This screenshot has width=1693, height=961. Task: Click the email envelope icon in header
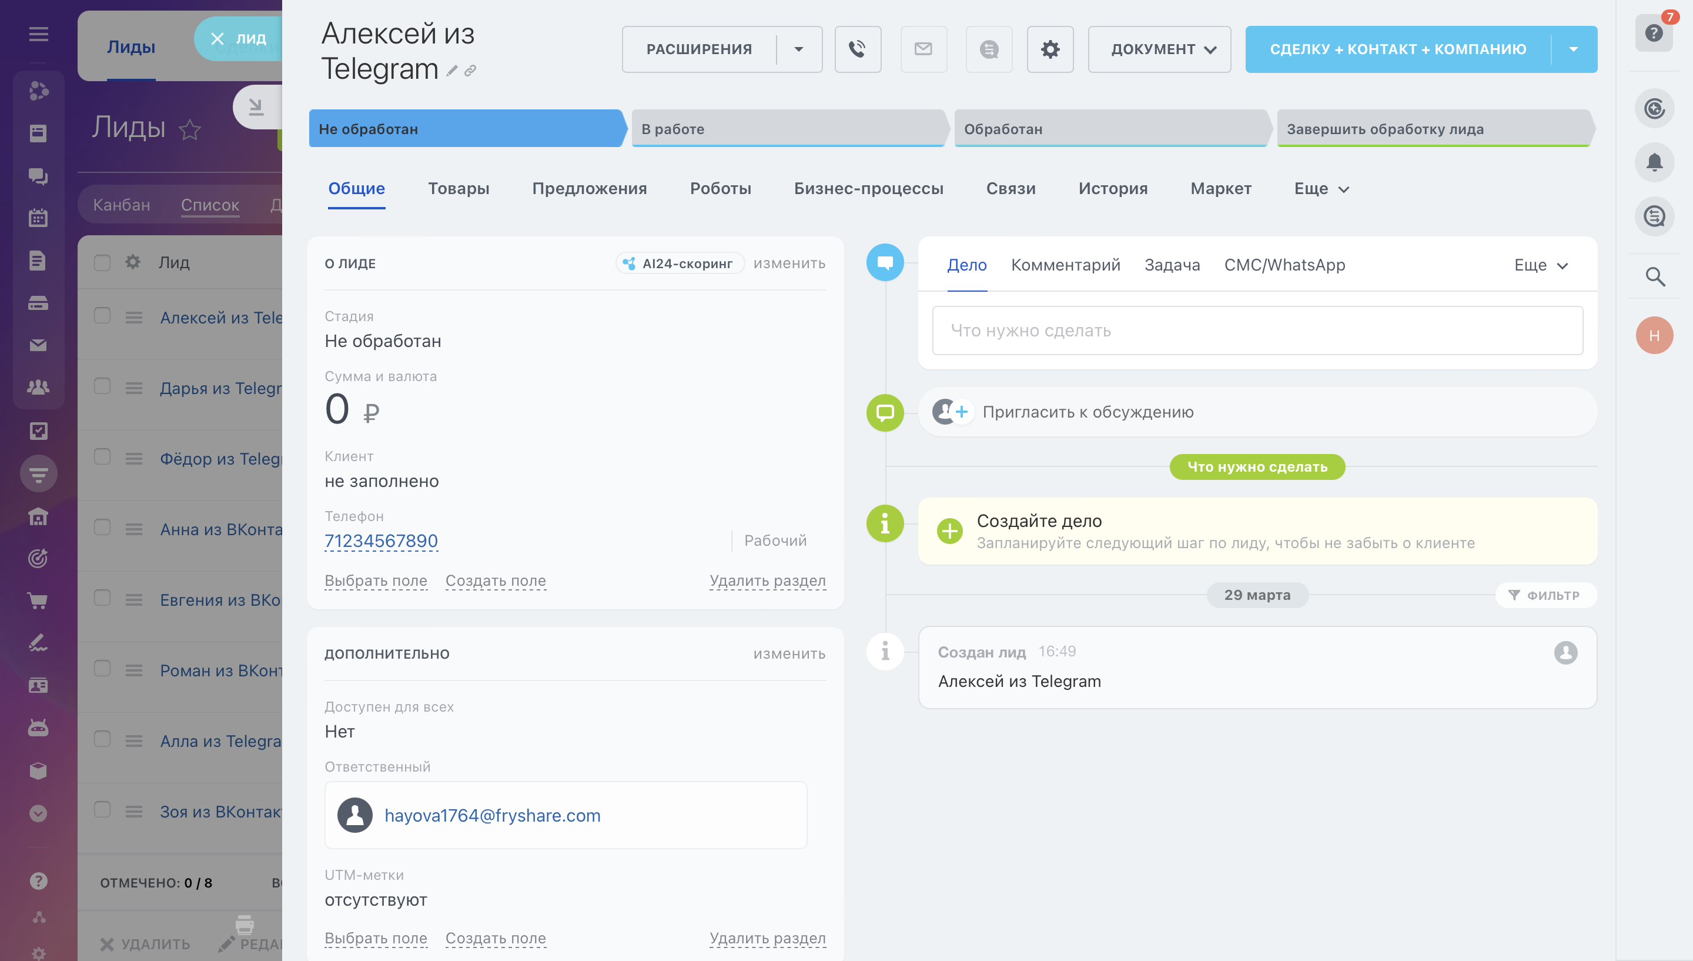coord(924,49)
